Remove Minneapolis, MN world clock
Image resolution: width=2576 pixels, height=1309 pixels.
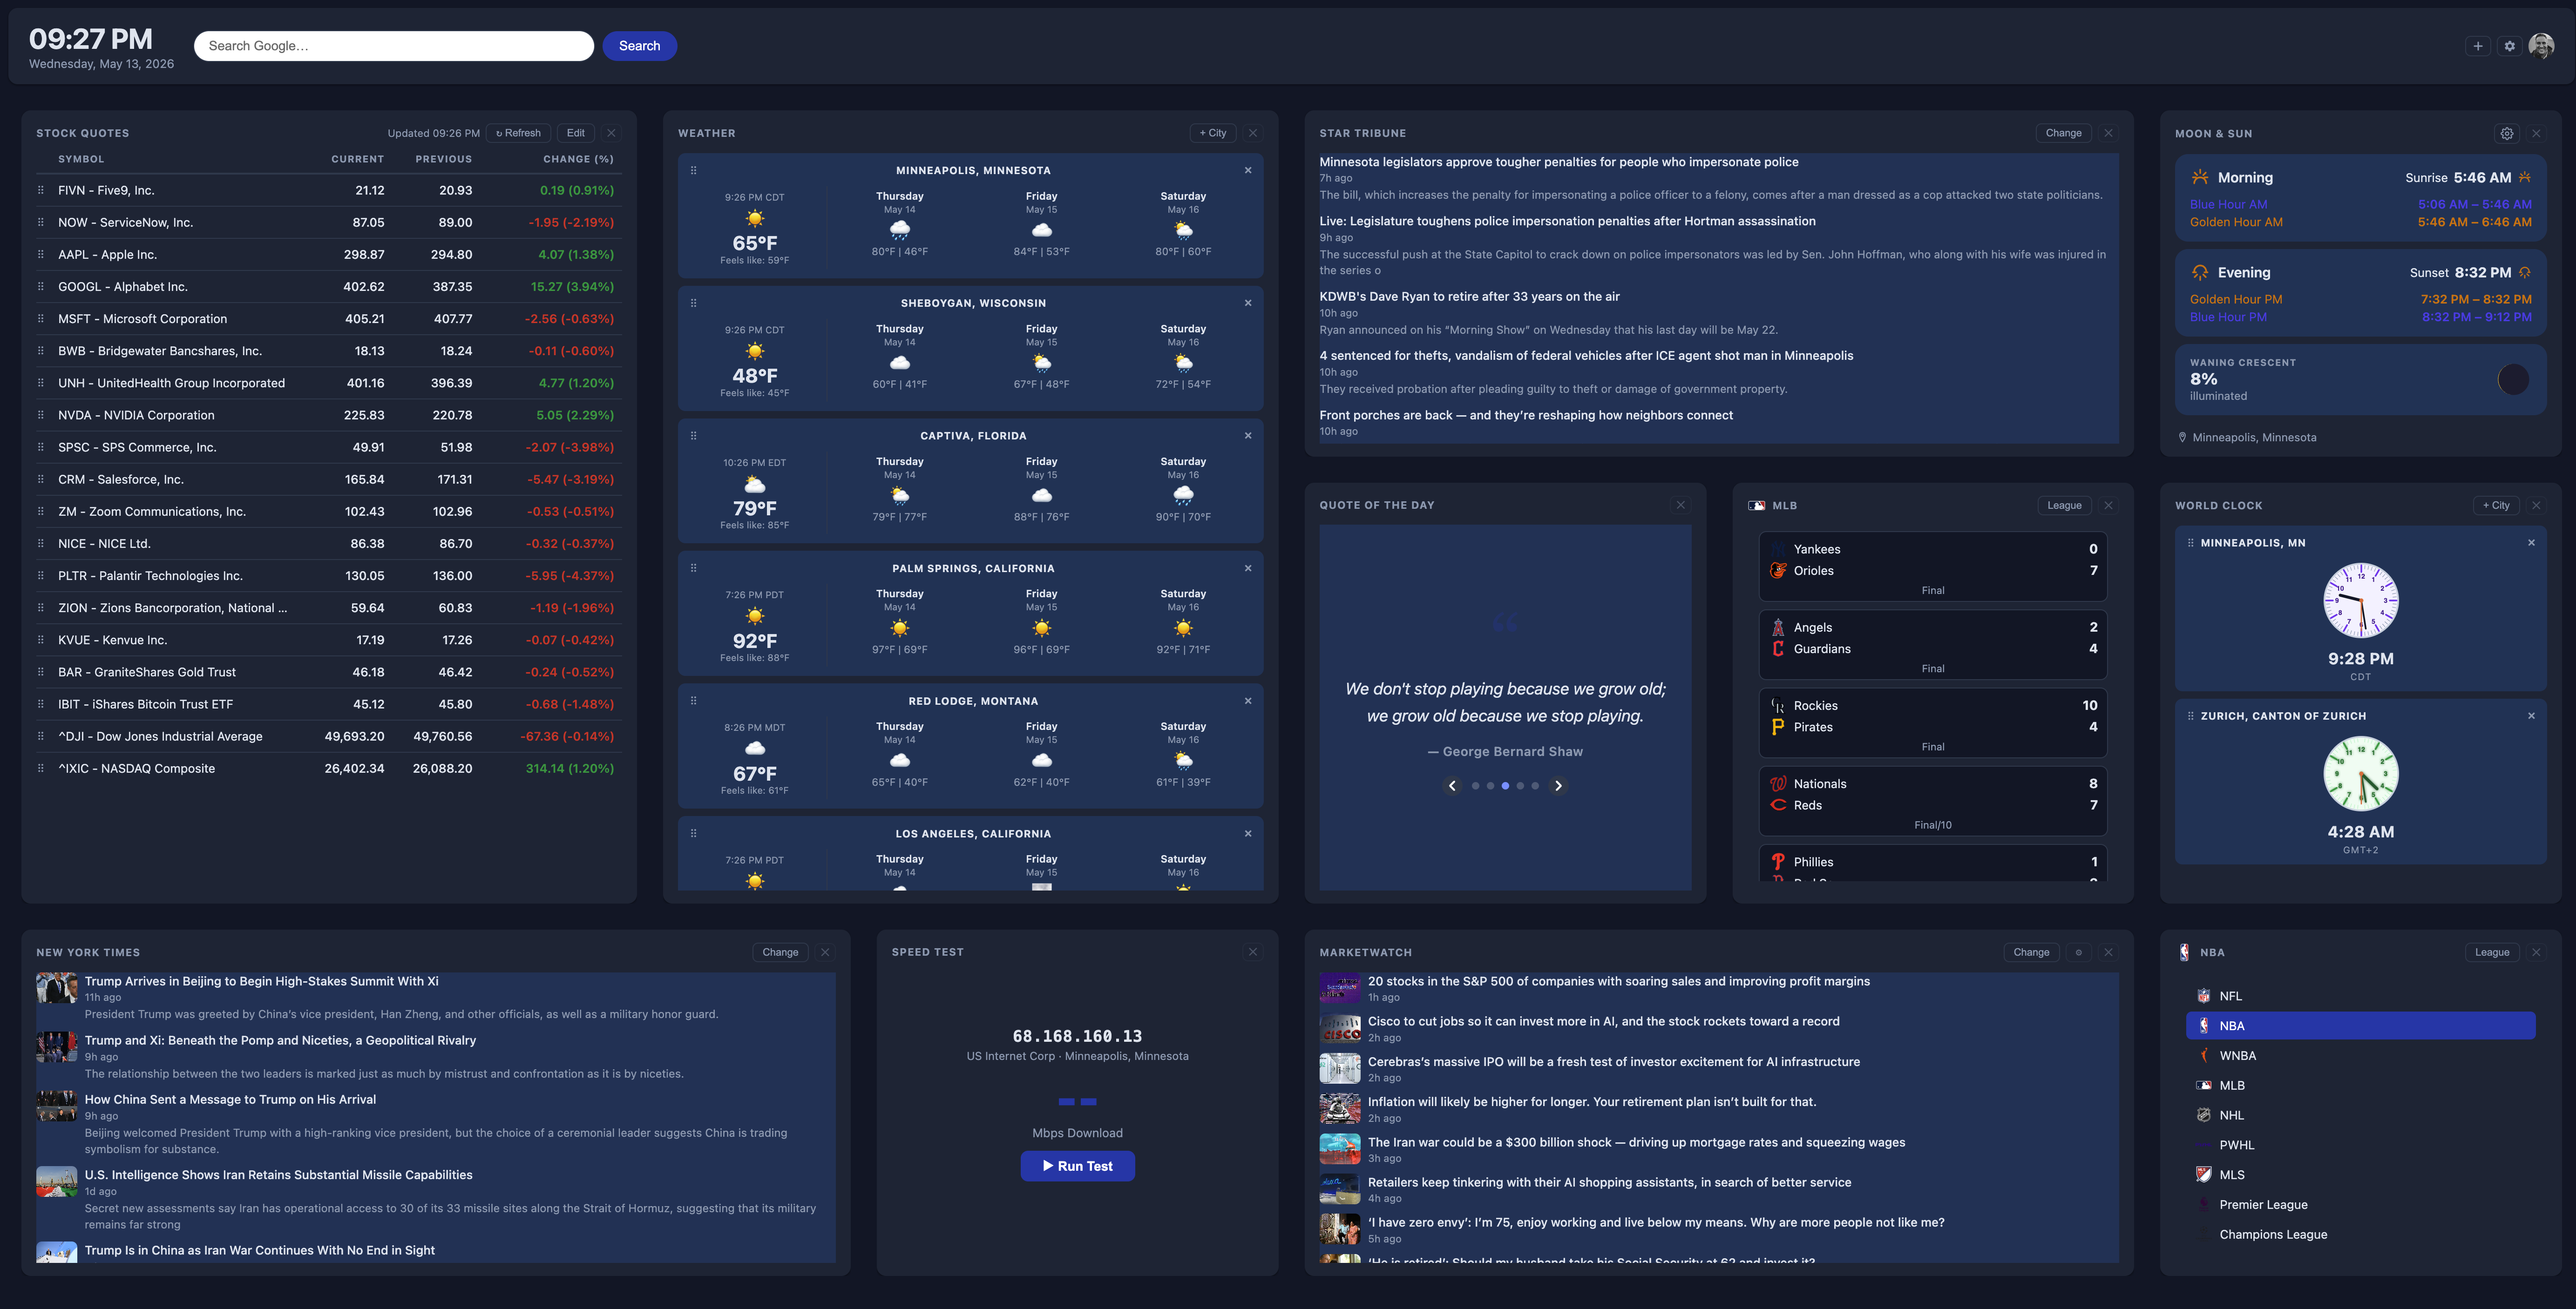tap(2531, 543)
